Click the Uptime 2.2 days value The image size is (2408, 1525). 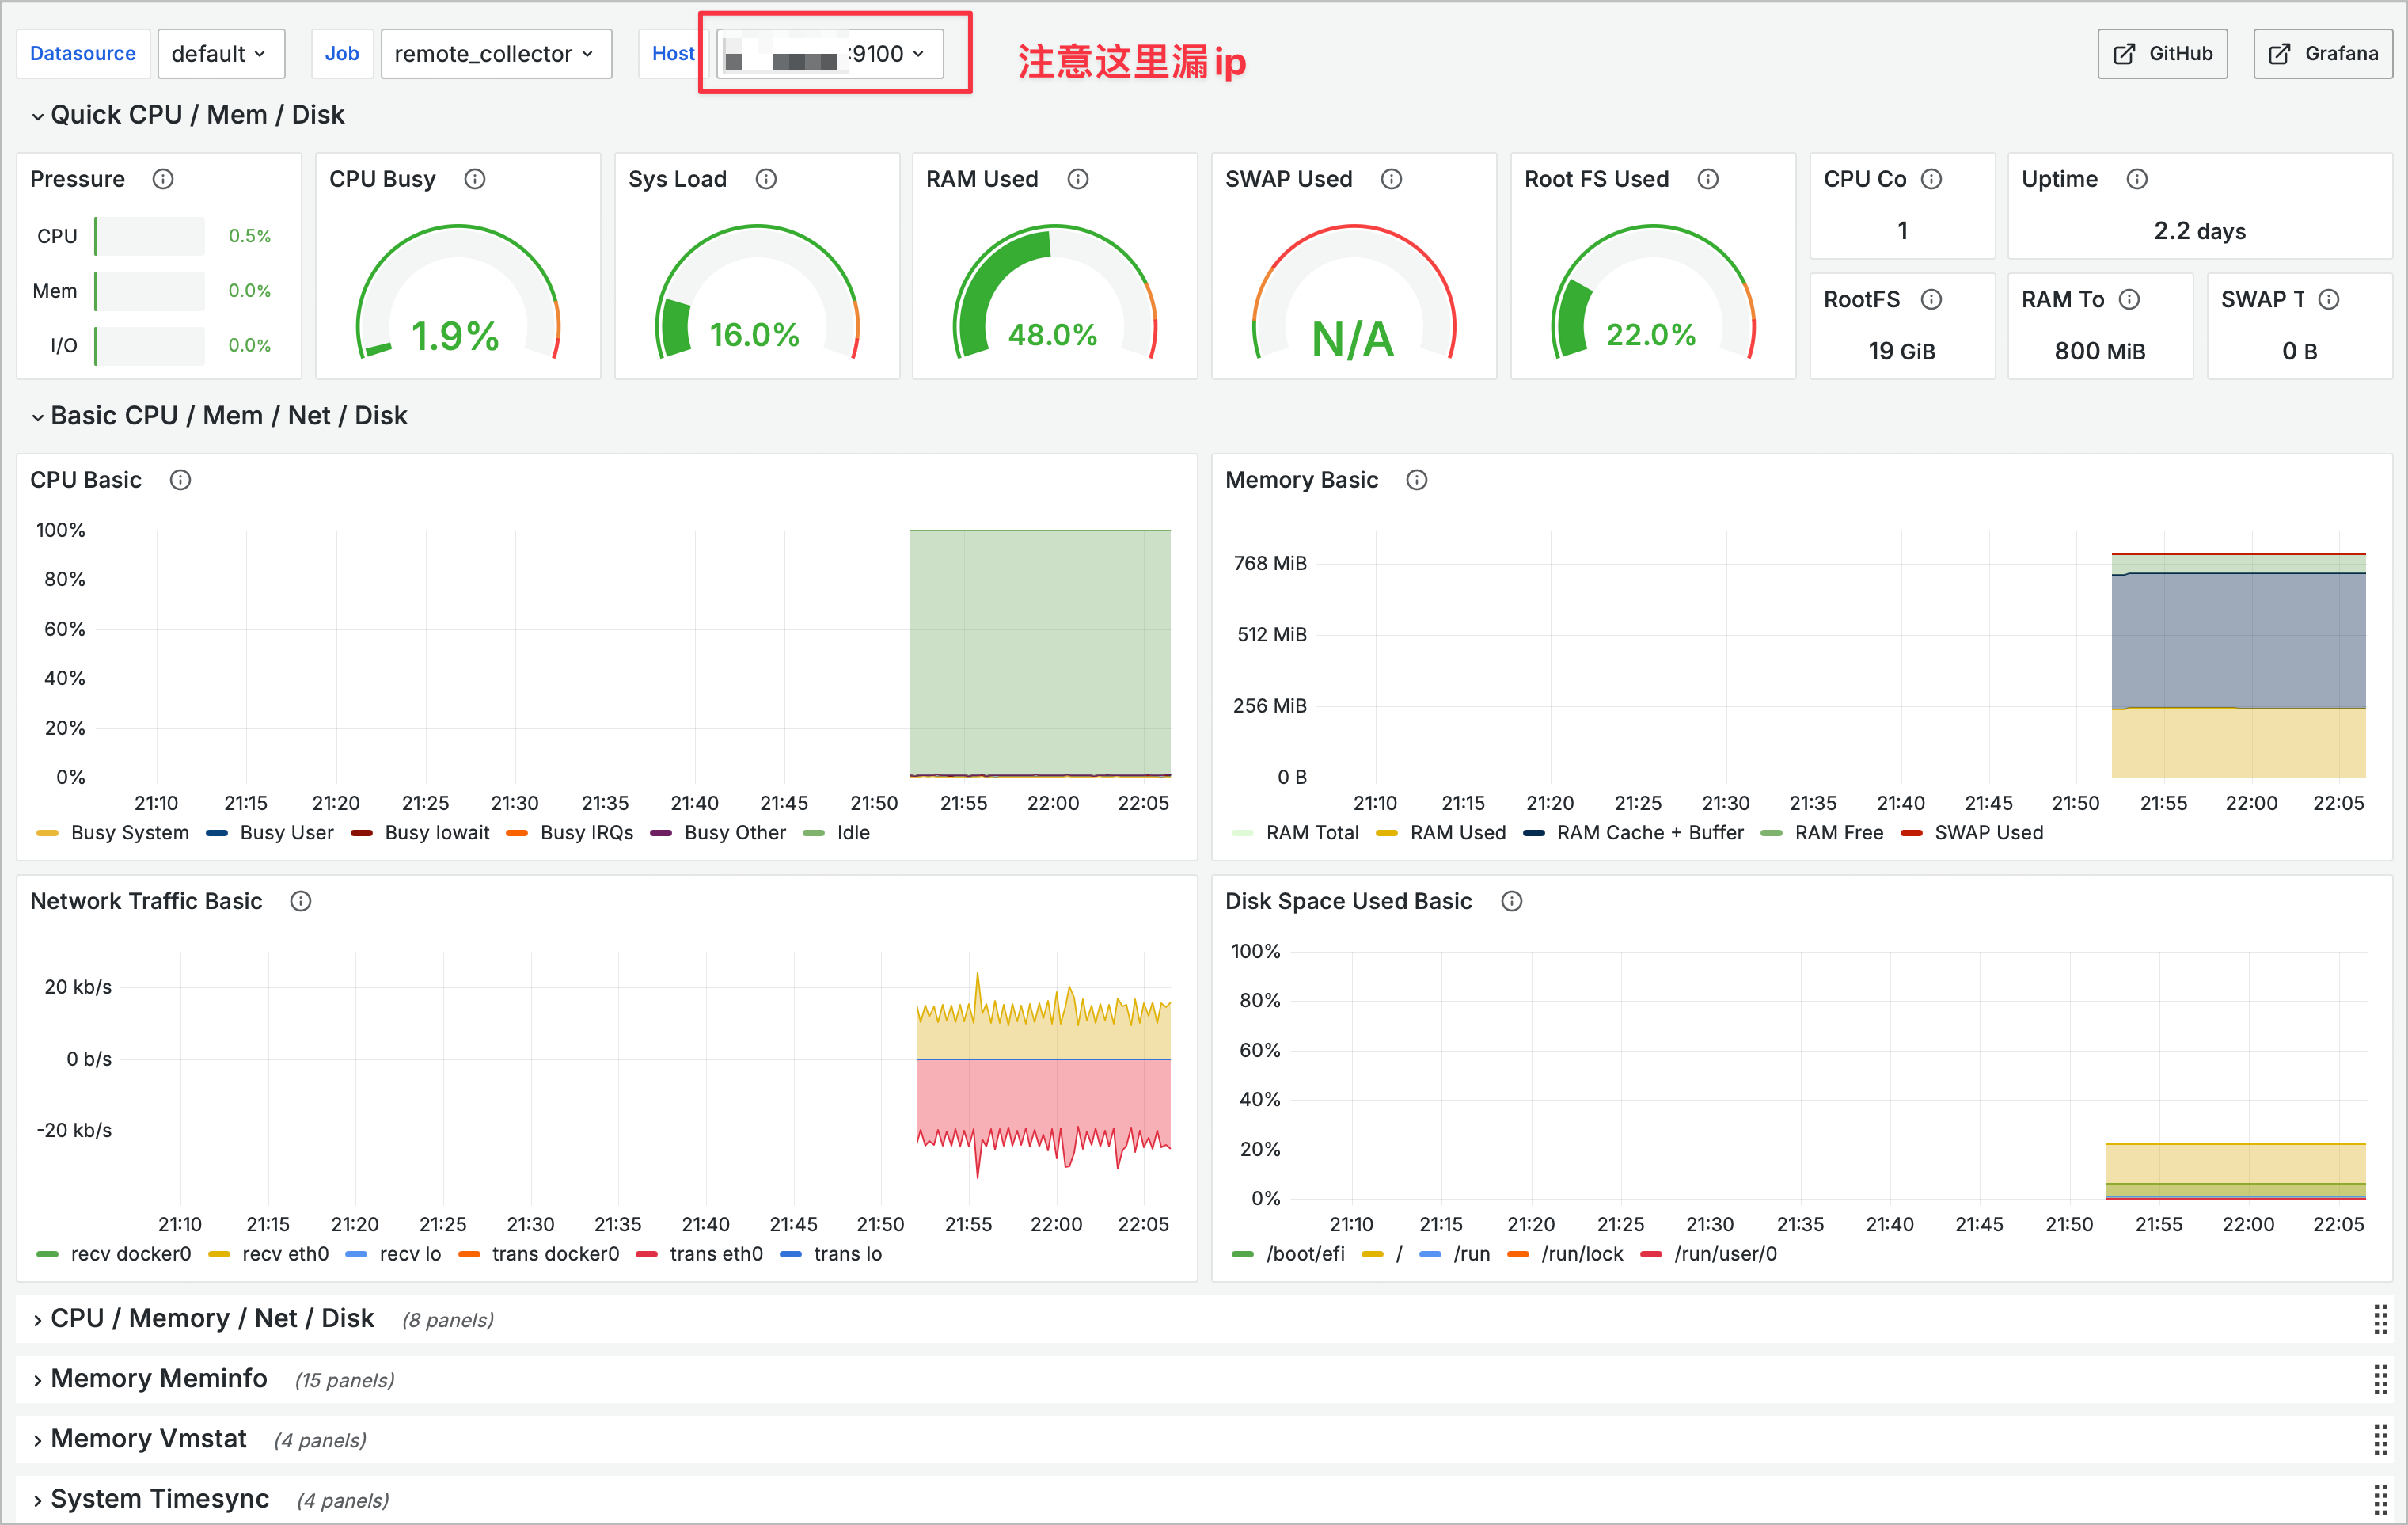tap(2199, 231)
